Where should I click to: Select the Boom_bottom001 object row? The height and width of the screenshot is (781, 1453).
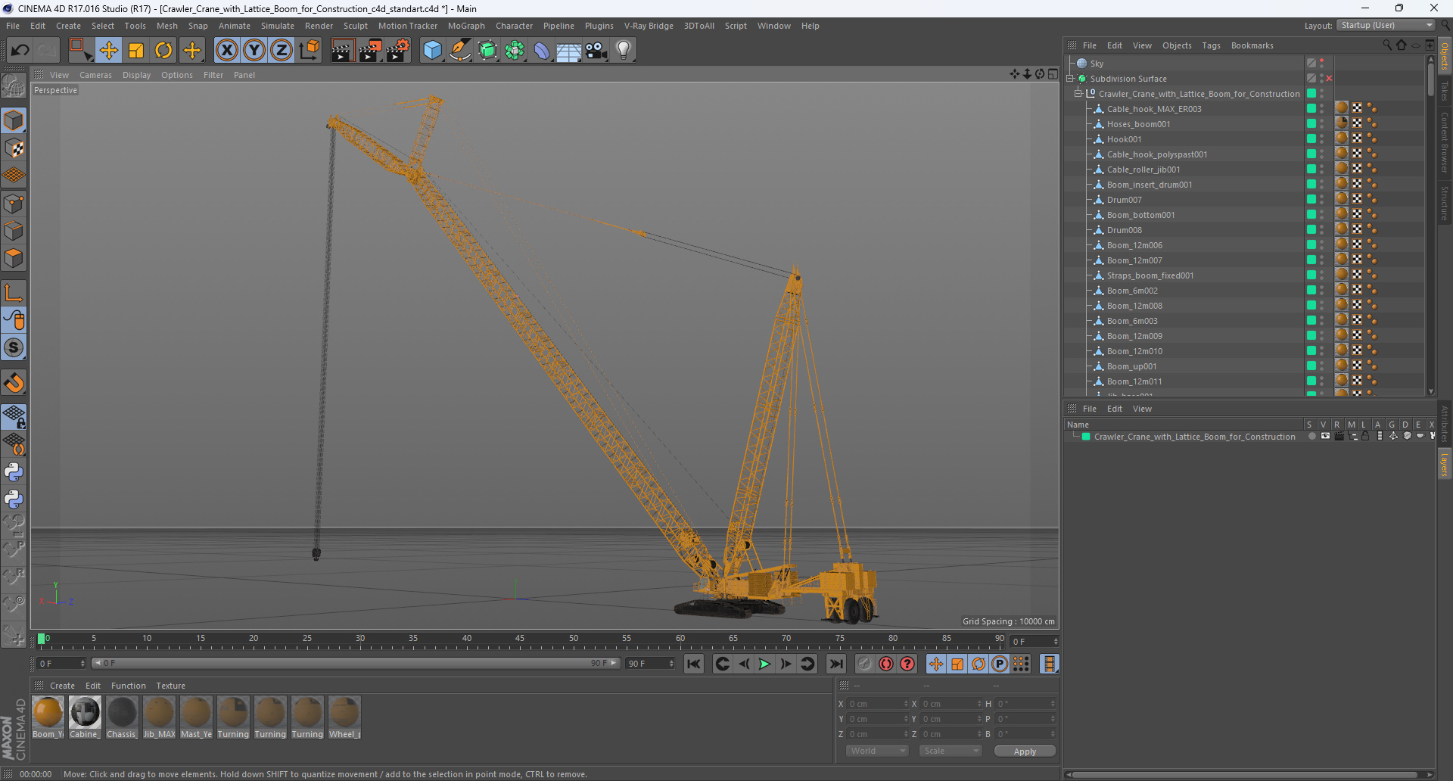(x=1140, y=215)
